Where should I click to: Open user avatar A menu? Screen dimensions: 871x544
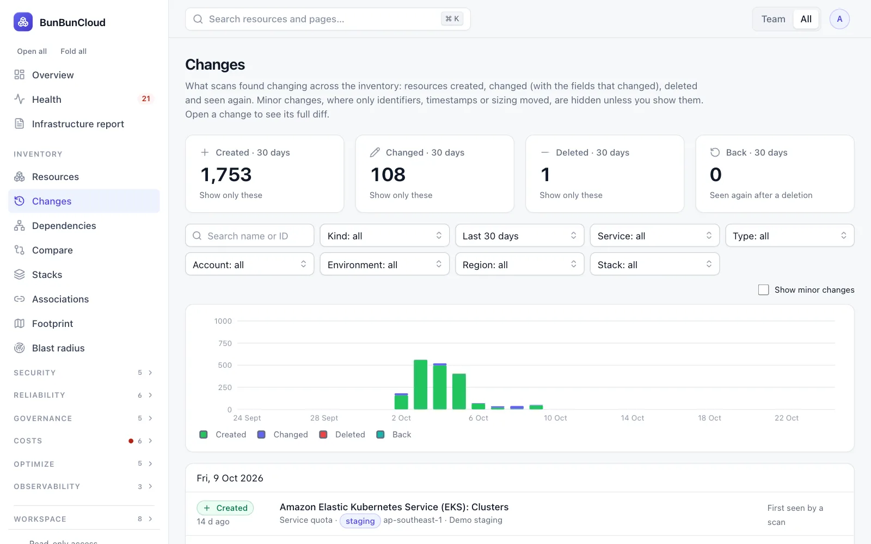[839, 19]
